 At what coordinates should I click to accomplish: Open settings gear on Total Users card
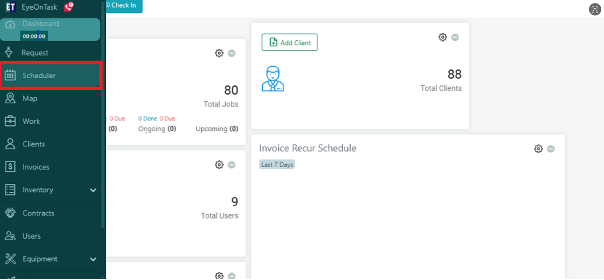point(219,165)
